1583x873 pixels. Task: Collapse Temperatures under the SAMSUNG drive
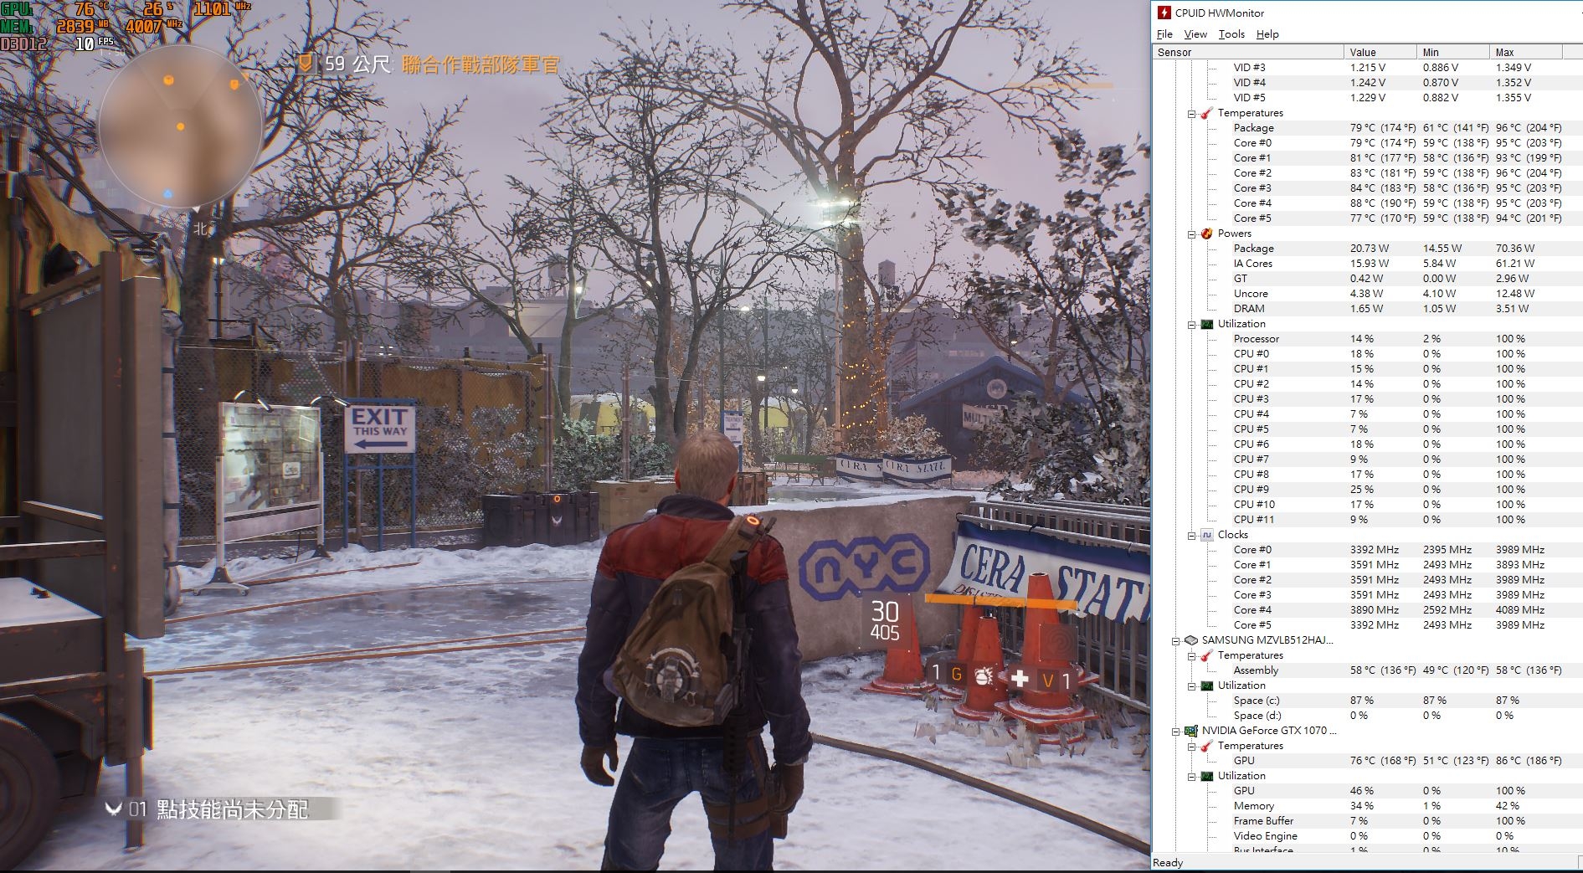point(1192,656)
